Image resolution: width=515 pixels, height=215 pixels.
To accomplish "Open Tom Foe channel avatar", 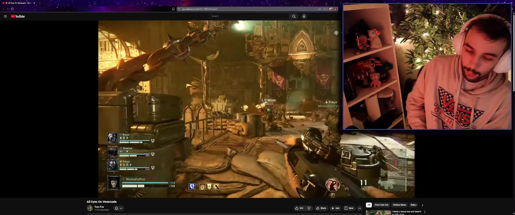I will coord(90,208).
